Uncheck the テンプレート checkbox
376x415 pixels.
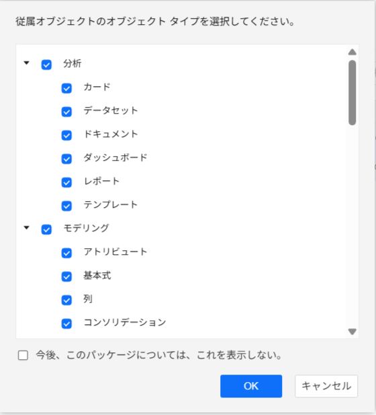coord(66,206)
